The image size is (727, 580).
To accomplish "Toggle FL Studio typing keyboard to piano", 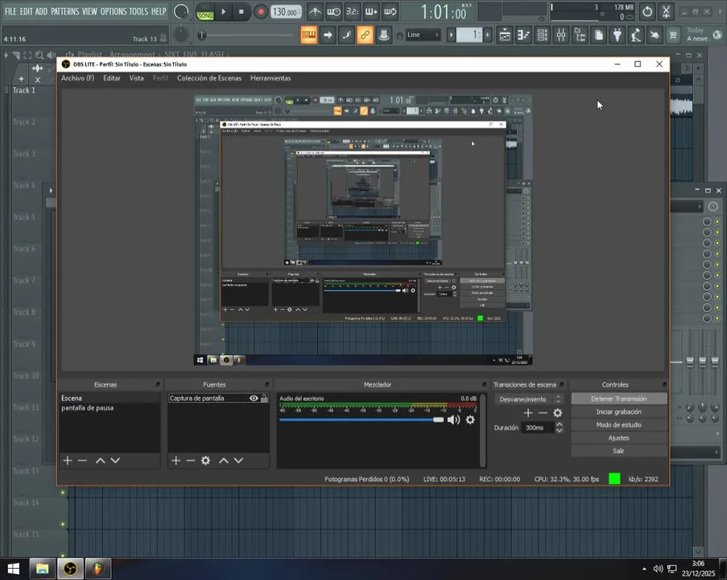I will (x=309, y=35).
